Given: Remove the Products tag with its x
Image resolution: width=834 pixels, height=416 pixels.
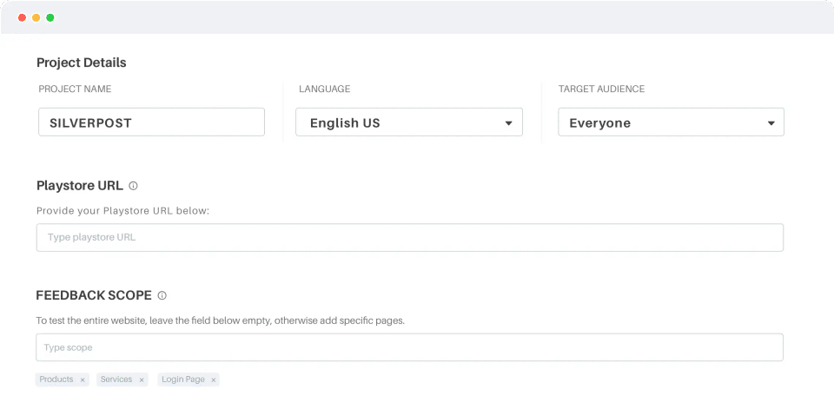Looking at the screenshot, I should (83, 380).
